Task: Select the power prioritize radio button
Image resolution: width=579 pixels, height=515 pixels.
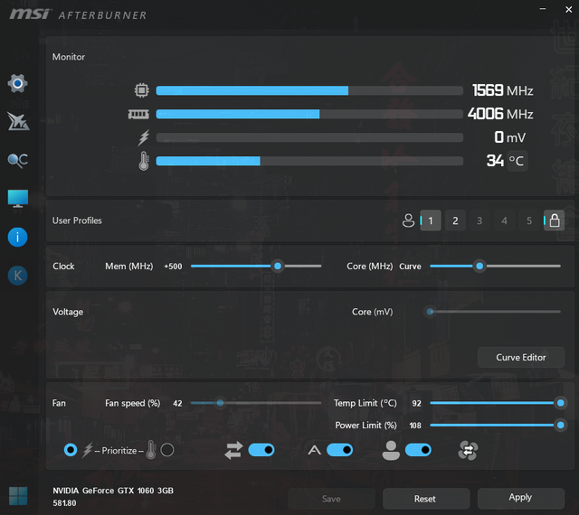Action: click(x=71, y=450)
